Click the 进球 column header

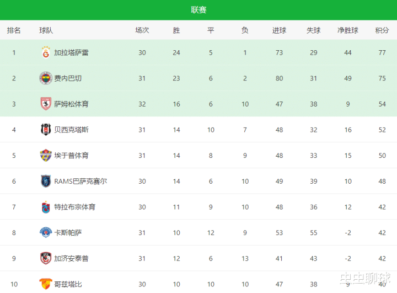(x=279, y=30)
